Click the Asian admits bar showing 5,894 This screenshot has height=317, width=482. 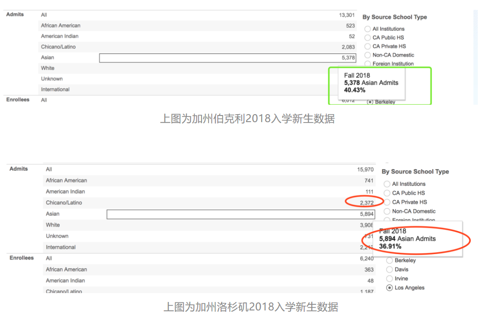tap(240, 214)
